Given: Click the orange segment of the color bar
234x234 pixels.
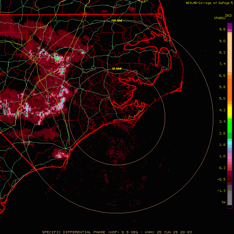Looking at the screenshot, I should pos(230,89).
